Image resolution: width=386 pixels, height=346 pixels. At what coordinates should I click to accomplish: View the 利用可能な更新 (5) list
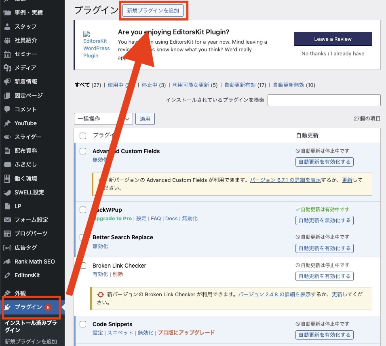point(190,85)
